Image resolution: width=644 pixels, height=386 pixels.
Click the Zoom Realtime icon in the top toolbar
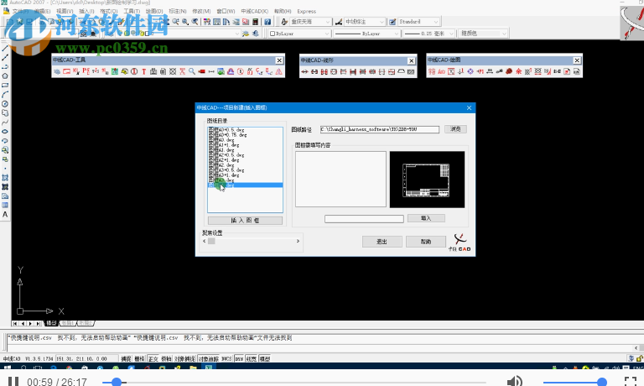click(176, 22)
